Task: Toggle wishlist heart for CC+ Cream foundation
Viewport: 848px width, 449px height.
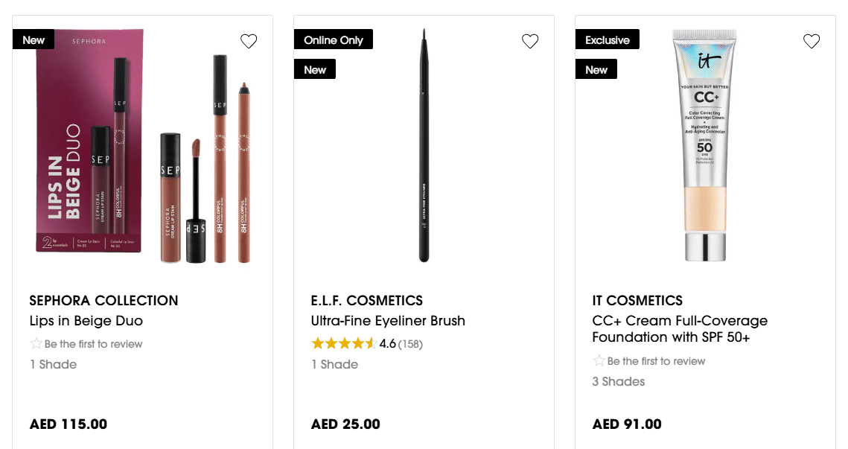Action: click(x=812, y=42)
